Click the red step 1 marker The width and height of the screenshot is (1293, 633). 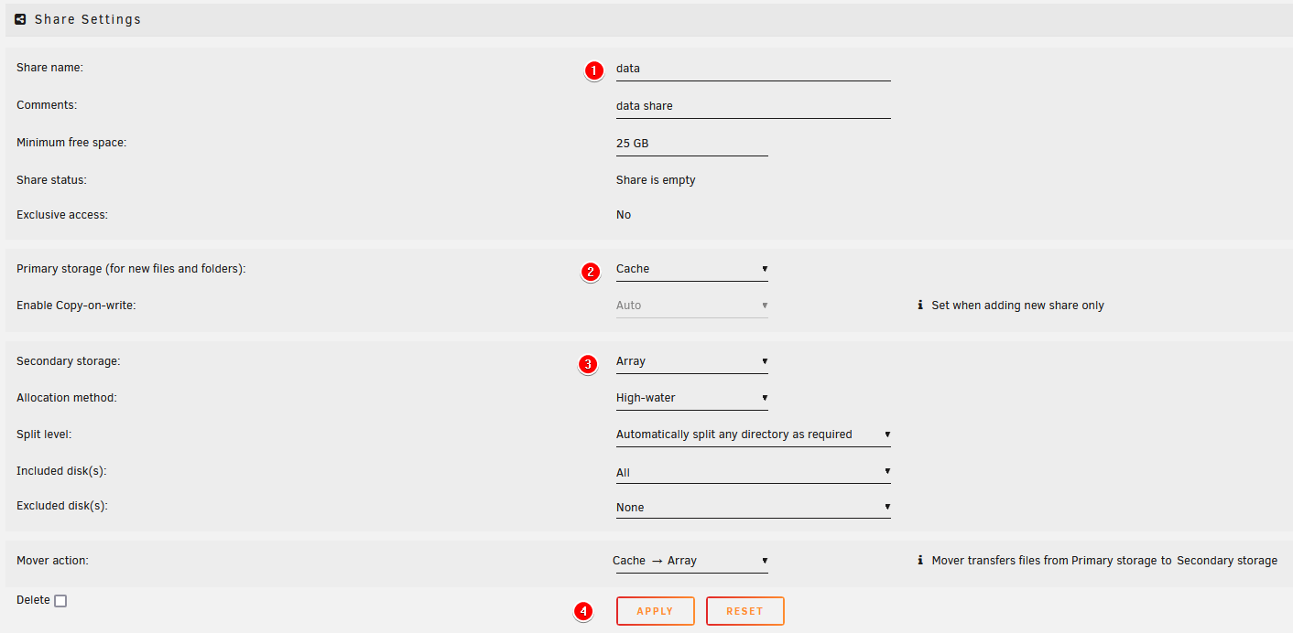click(594, 70)
